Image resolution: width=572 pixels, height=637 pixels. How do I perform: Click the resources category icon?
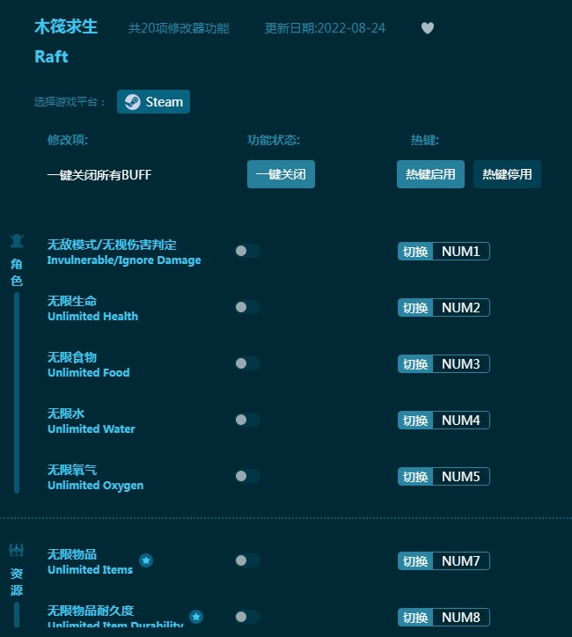(17, 550)
